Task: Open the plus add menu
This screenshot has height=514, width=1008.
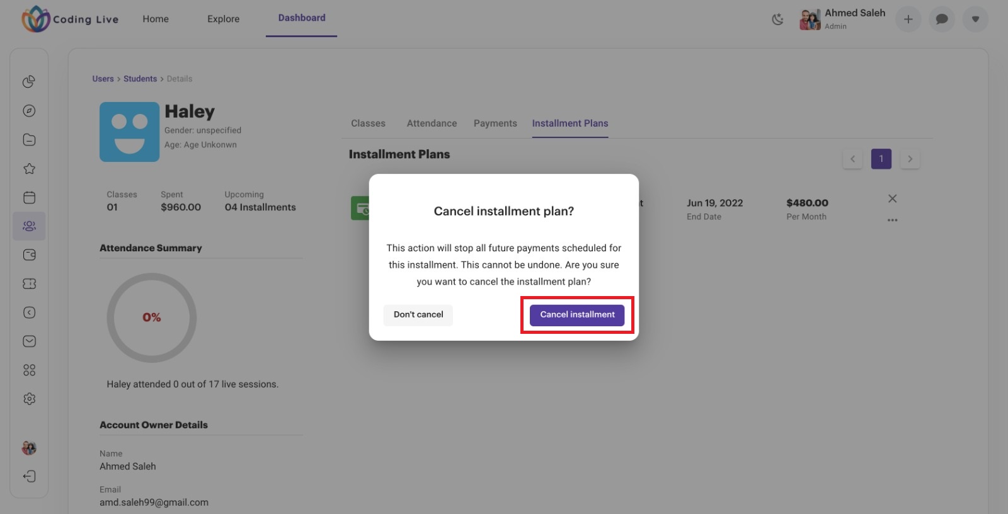Action: click(x=908, y=20)
